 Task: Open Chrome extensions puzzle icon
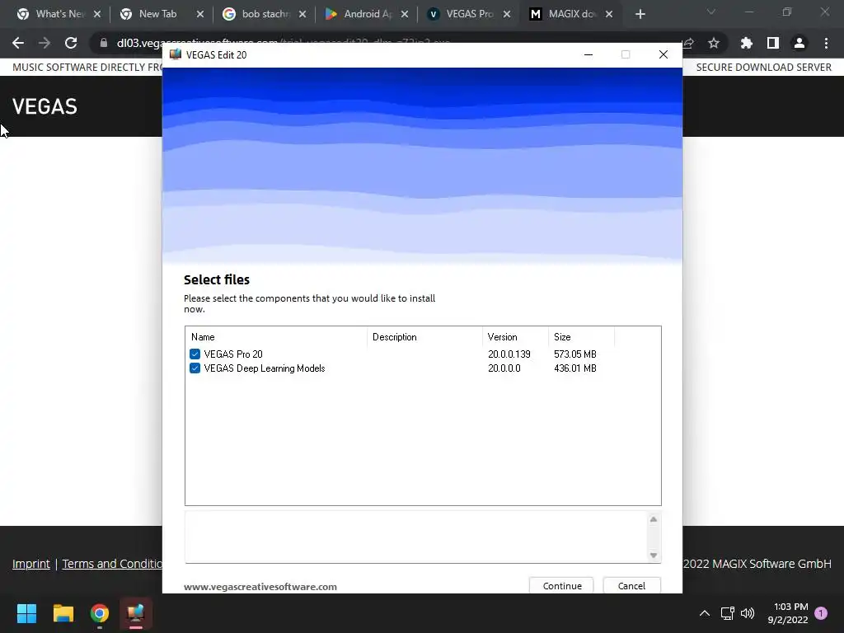(x=746, y=43)
